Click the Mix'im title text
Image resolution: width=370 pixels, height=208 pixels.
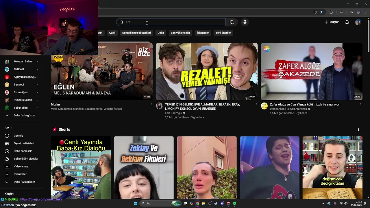point(55,105)
